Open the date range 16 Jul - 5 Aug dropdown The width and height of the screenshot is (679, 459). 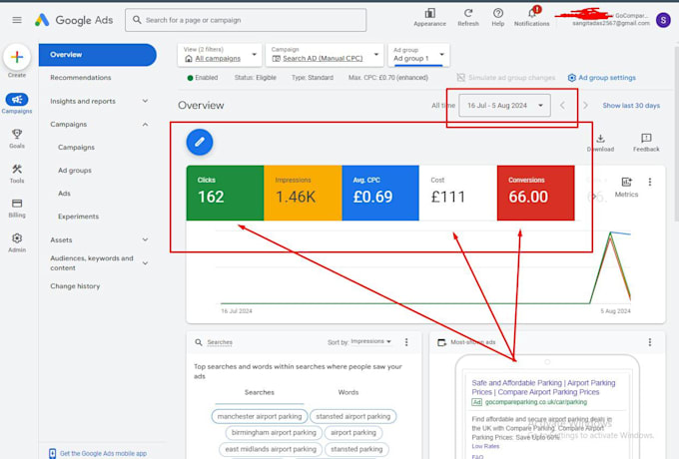(x=504, y=105)
